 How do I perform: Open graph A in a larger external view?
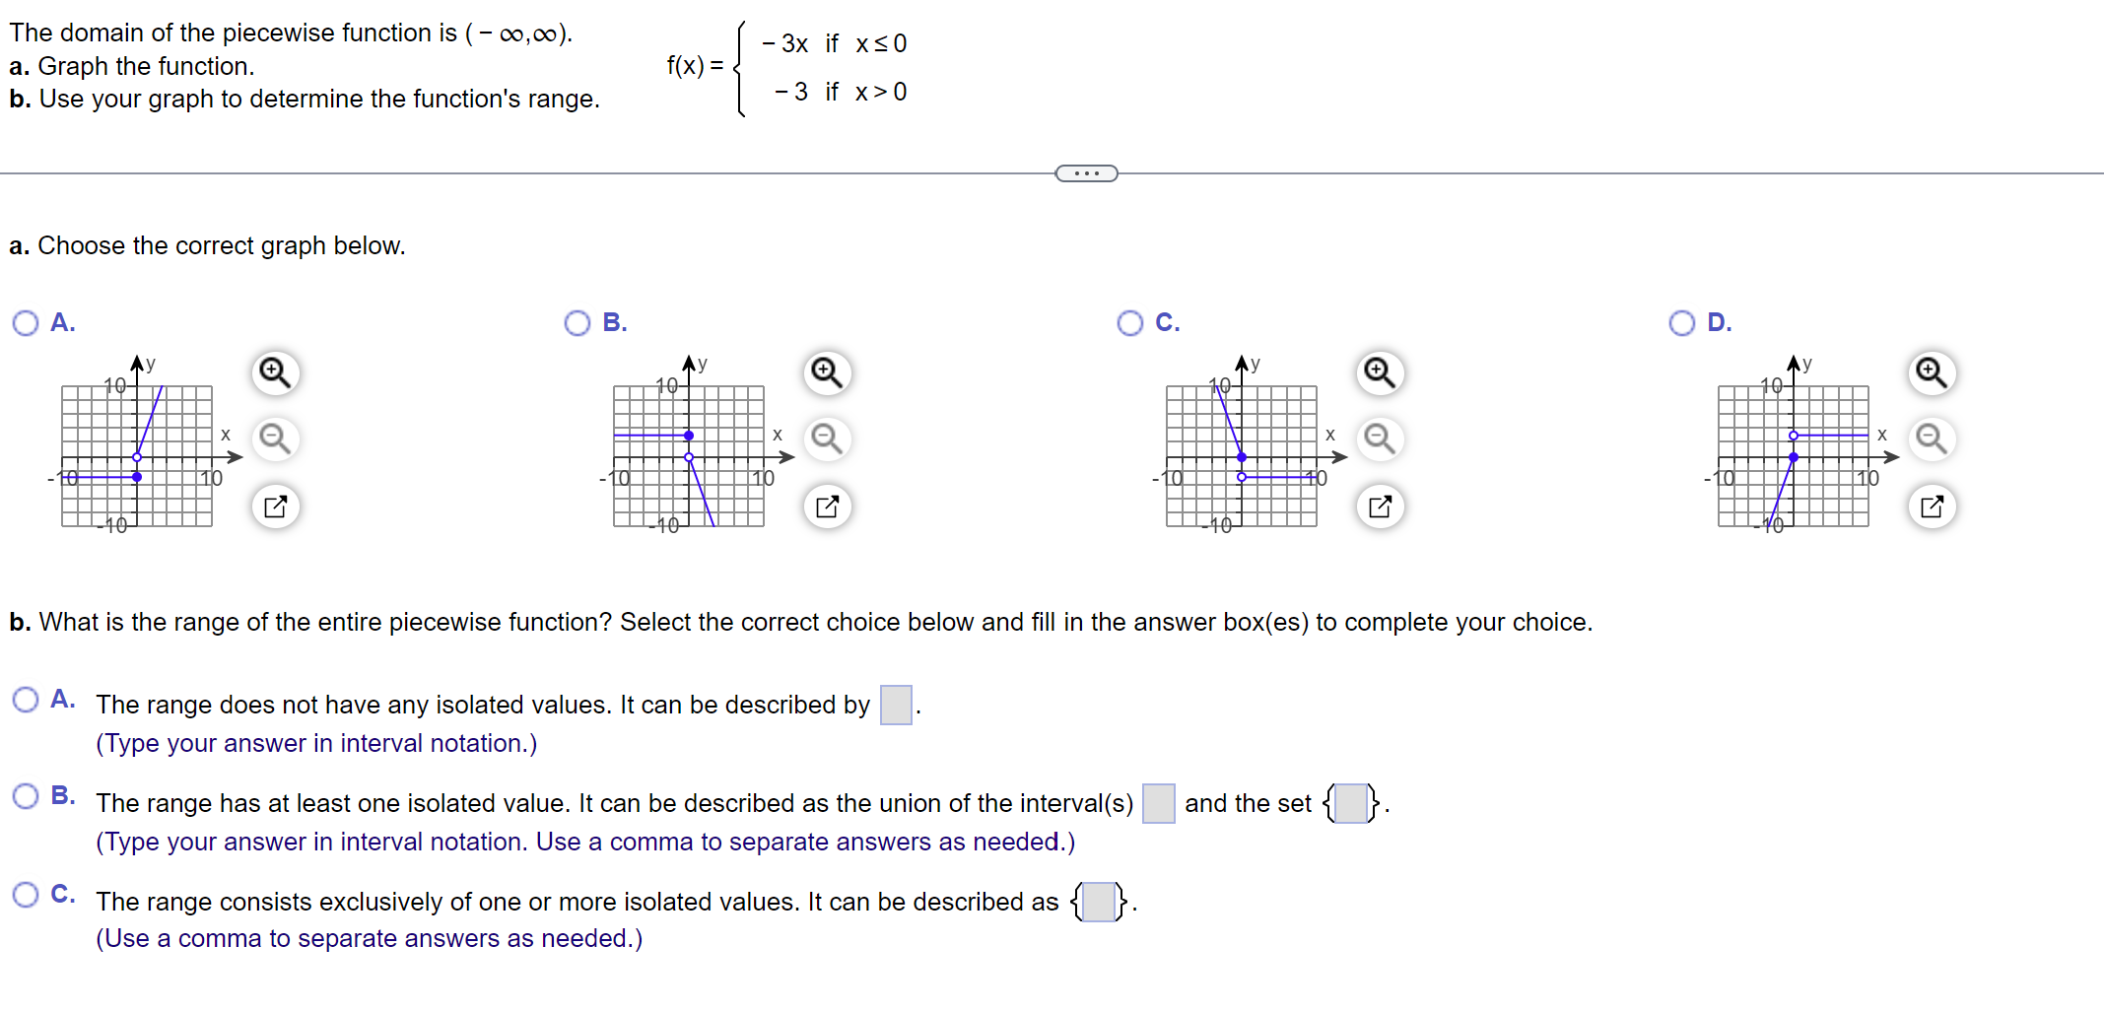[276, 506]
